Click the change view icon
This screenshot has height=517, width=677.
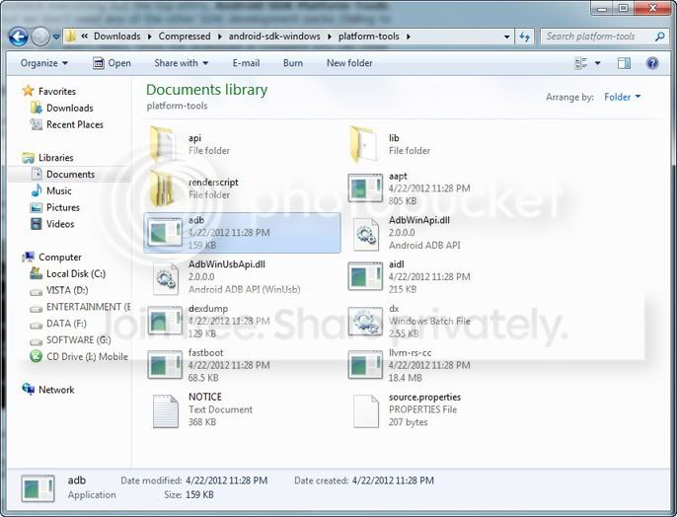[580, 63]
